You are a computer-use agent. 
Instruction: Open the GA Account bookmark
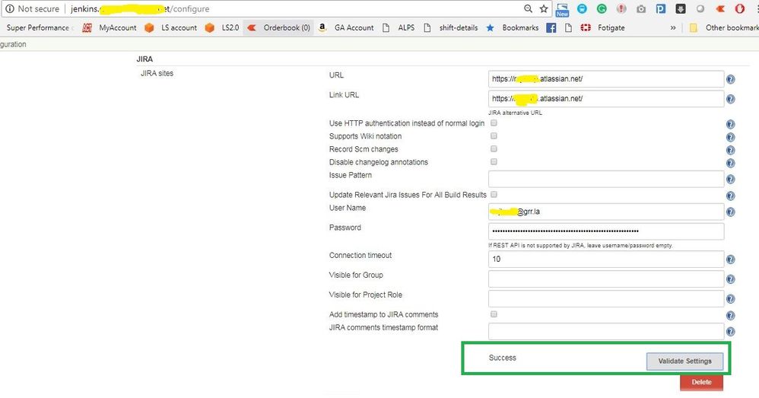(x=346, y=27)
